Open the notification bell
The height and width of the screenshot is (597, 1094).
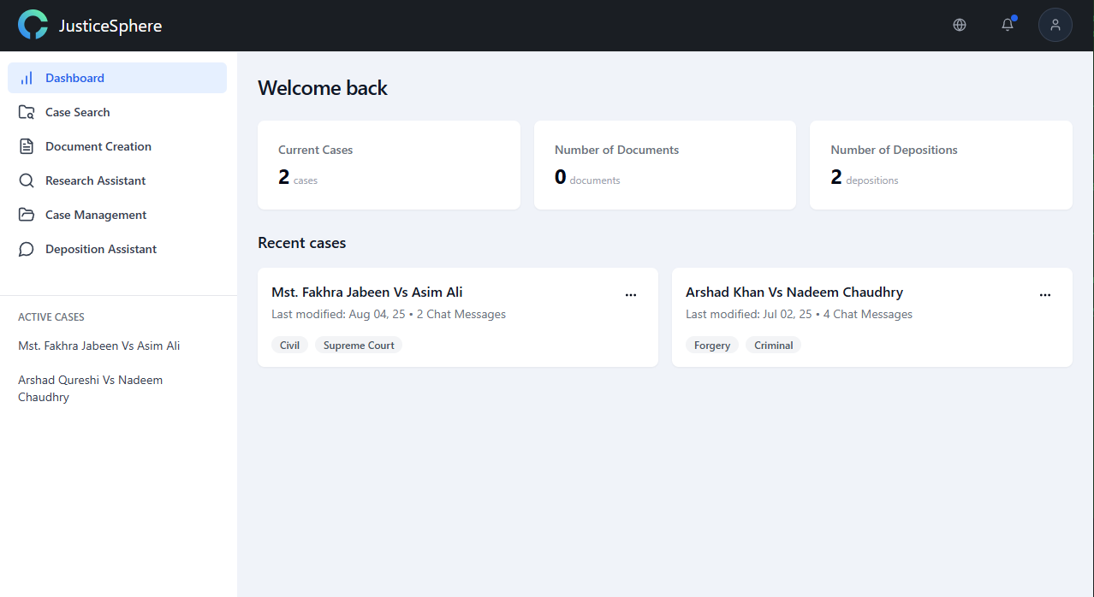pyautogui.click(x=1007, y=25)
